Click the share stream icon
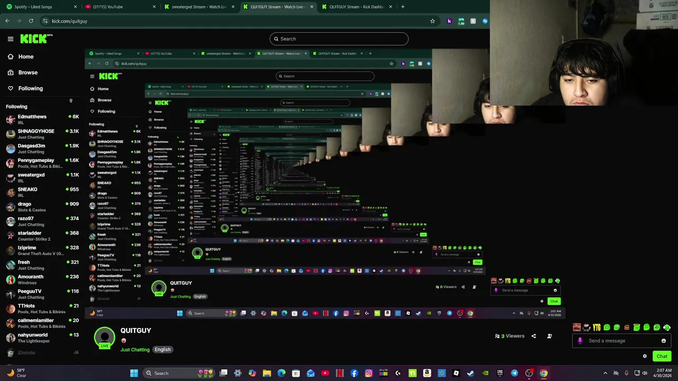 [533, 336]
